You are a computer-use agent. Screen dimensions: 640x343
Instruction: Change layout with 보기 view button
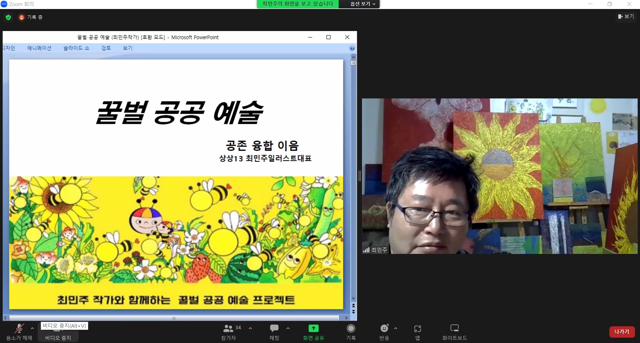[x=626, y=16]
